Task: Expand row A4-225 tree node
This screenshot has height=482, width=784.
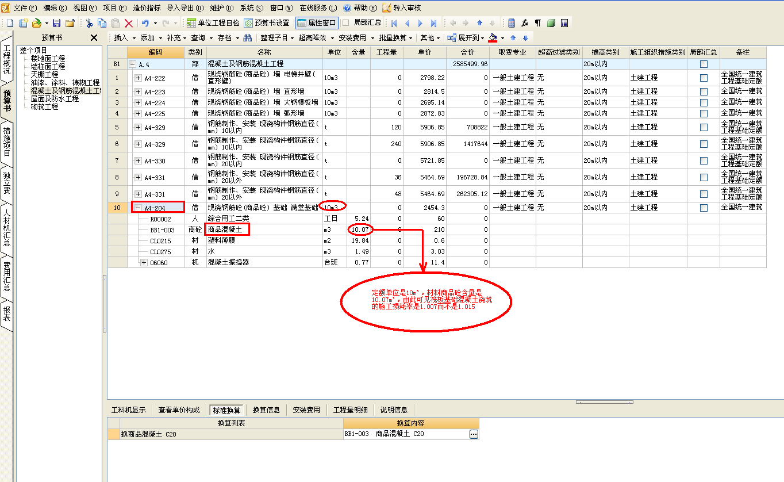Action: click(x=138, y=113)
